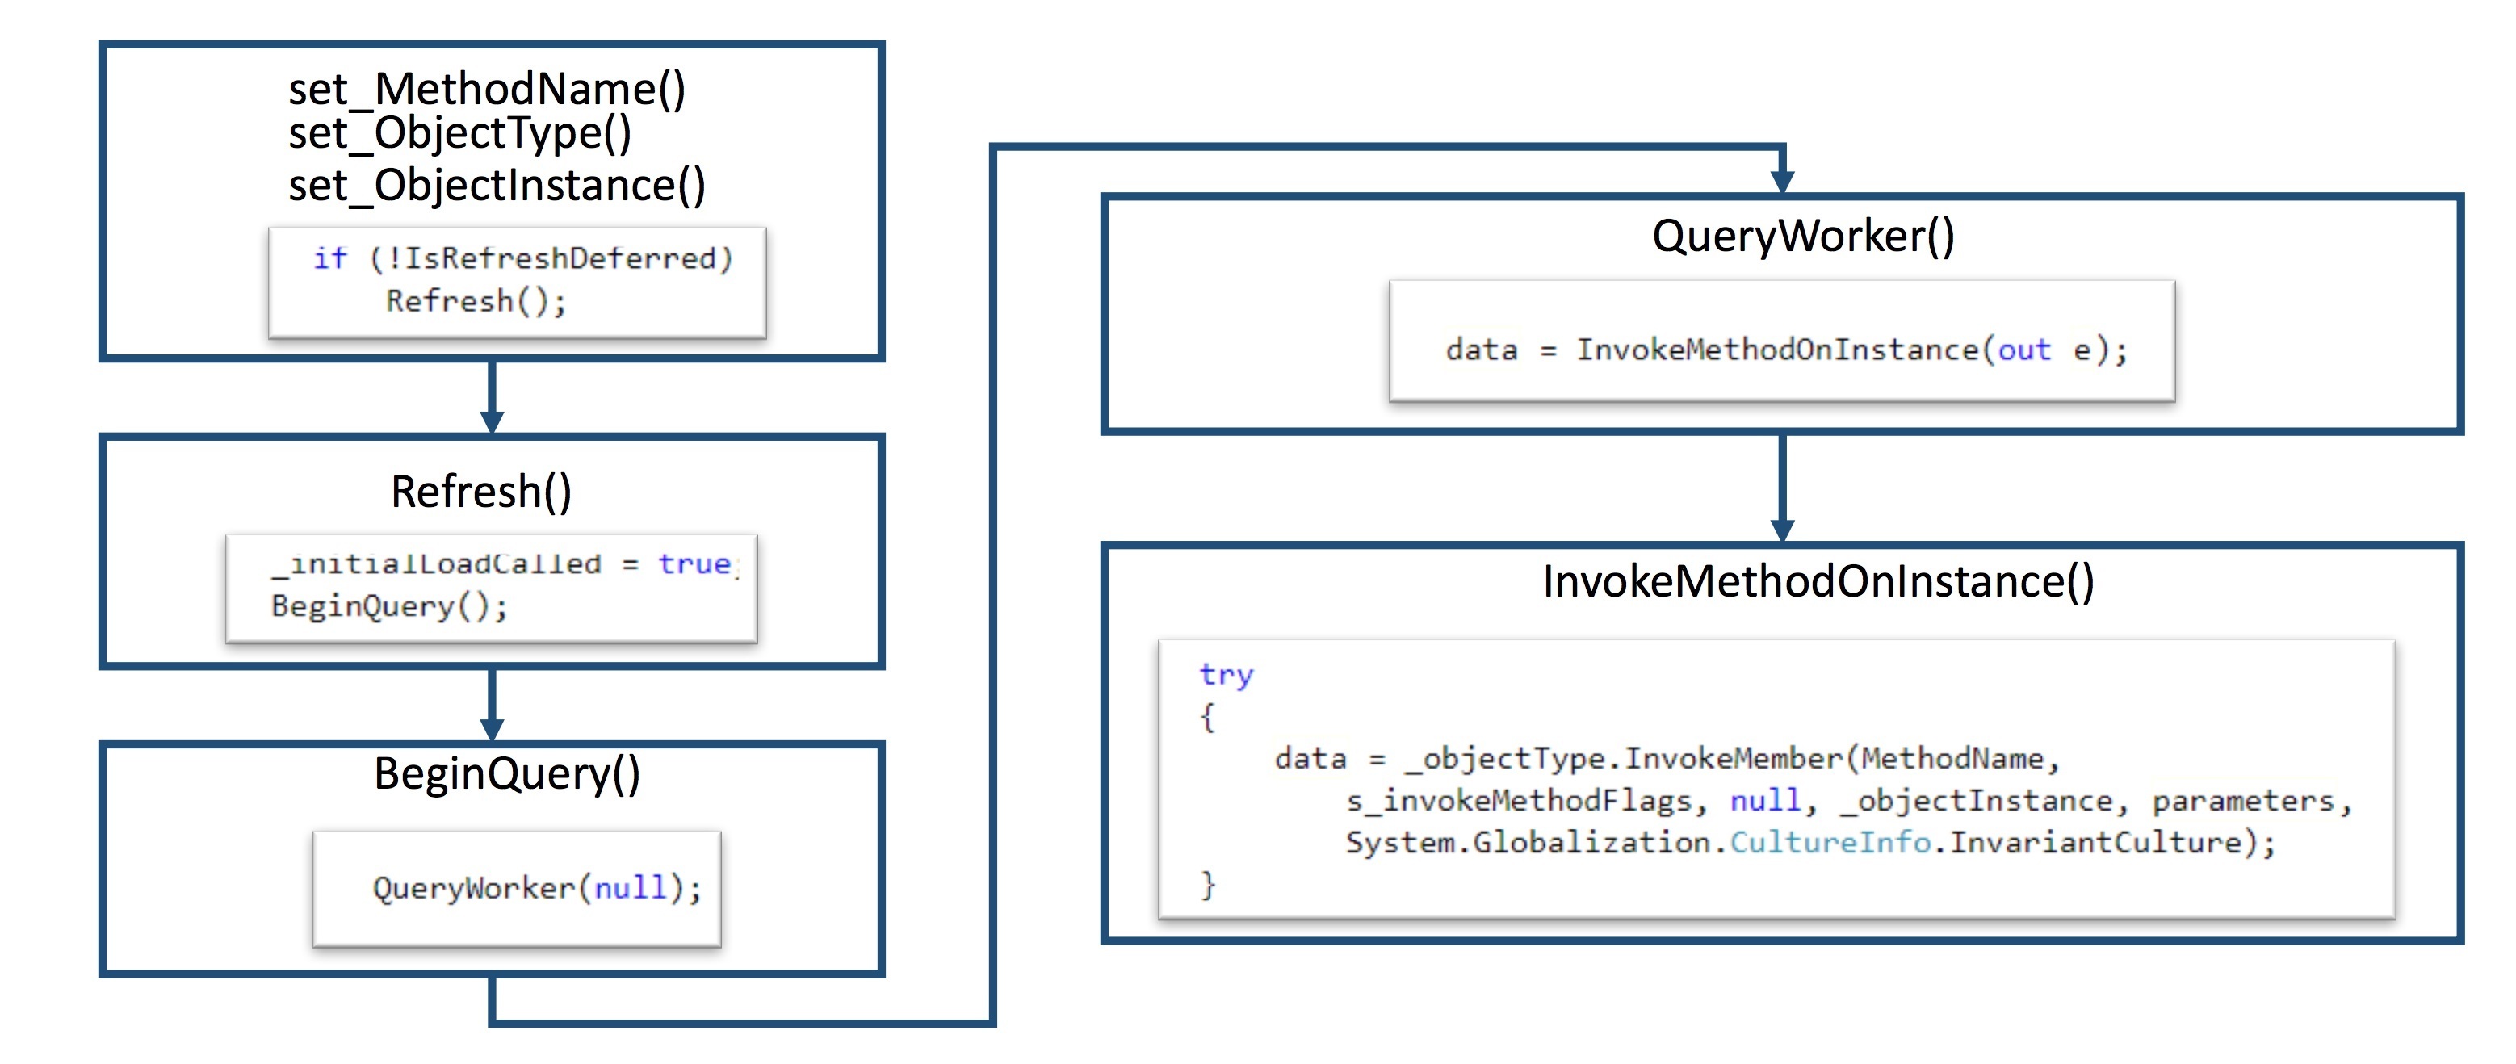Screen dimensions: 2516x1064
Task: Click arrow from Refresh to BeginQuery box
Action: 493,704
